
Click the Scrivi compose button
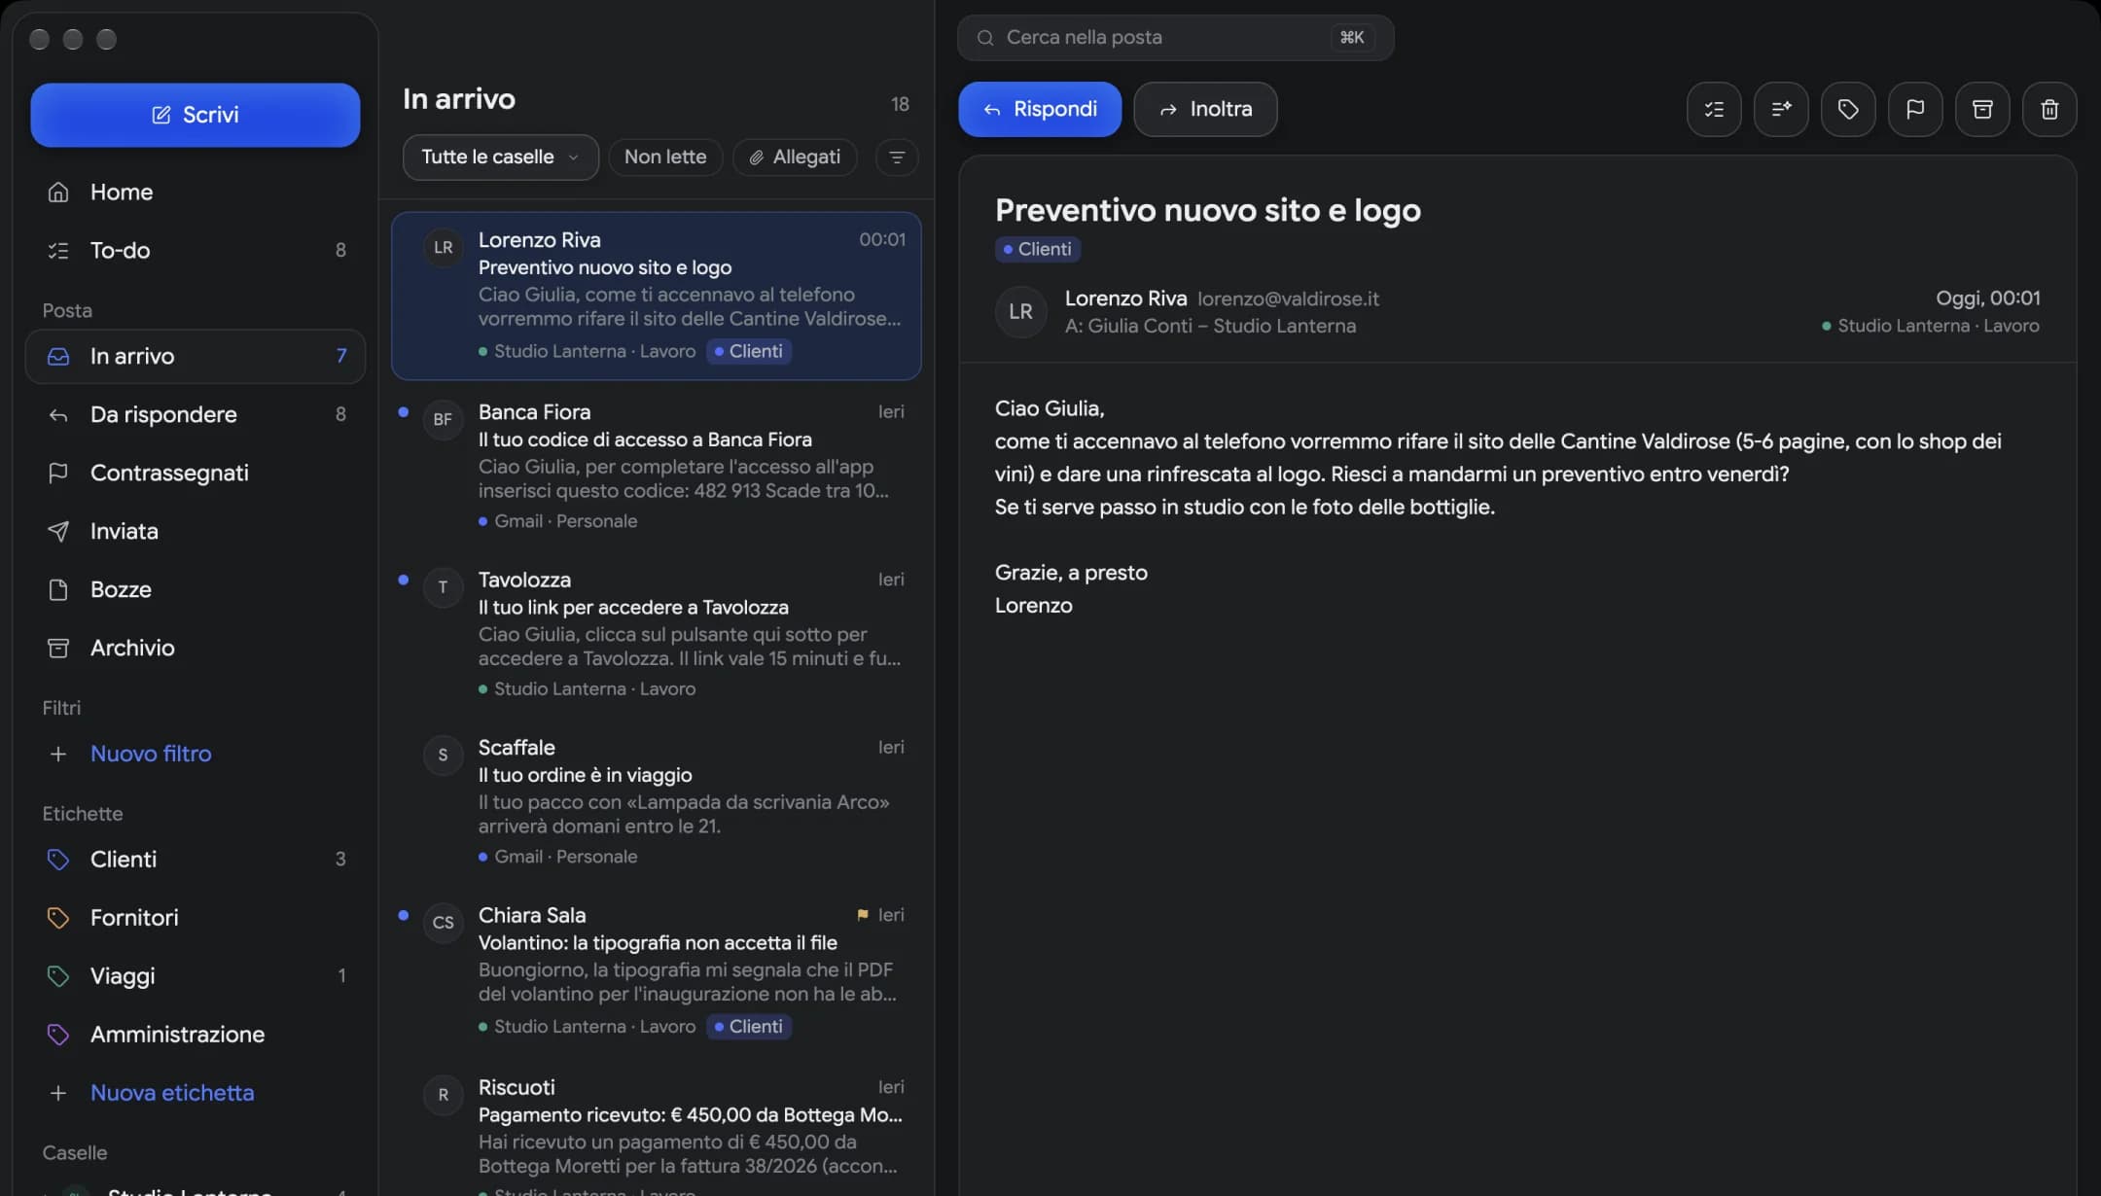(x=195, y=115)
